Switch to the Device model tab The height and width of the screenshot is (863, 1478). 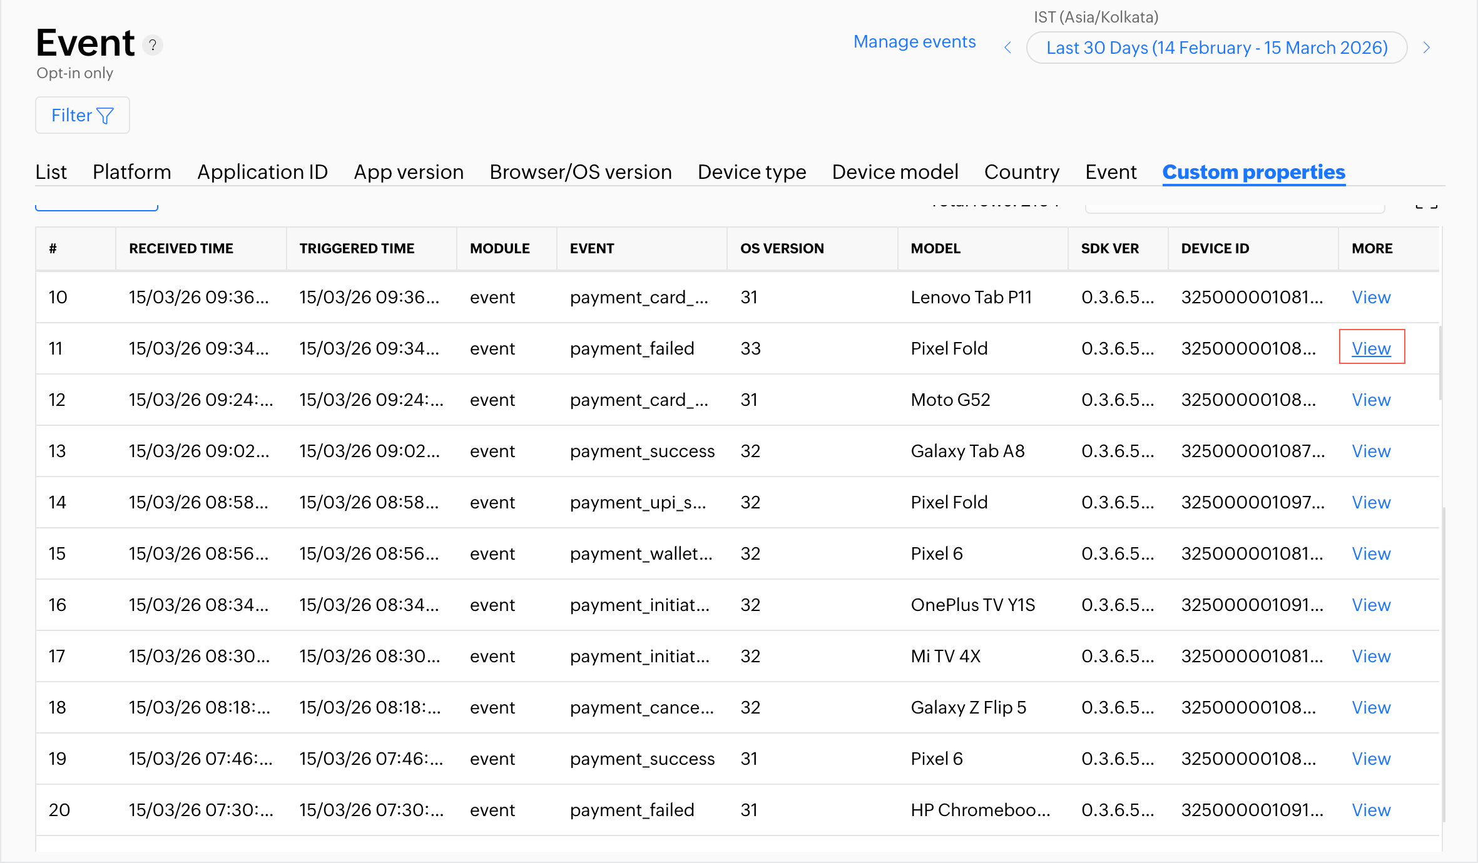click(895, 171)
